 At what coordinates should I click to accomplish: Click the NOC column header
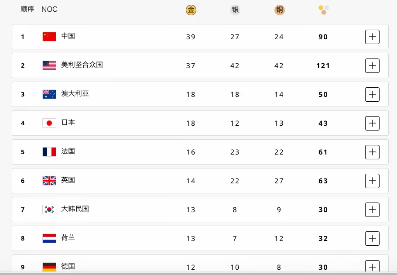pos(49,9)
